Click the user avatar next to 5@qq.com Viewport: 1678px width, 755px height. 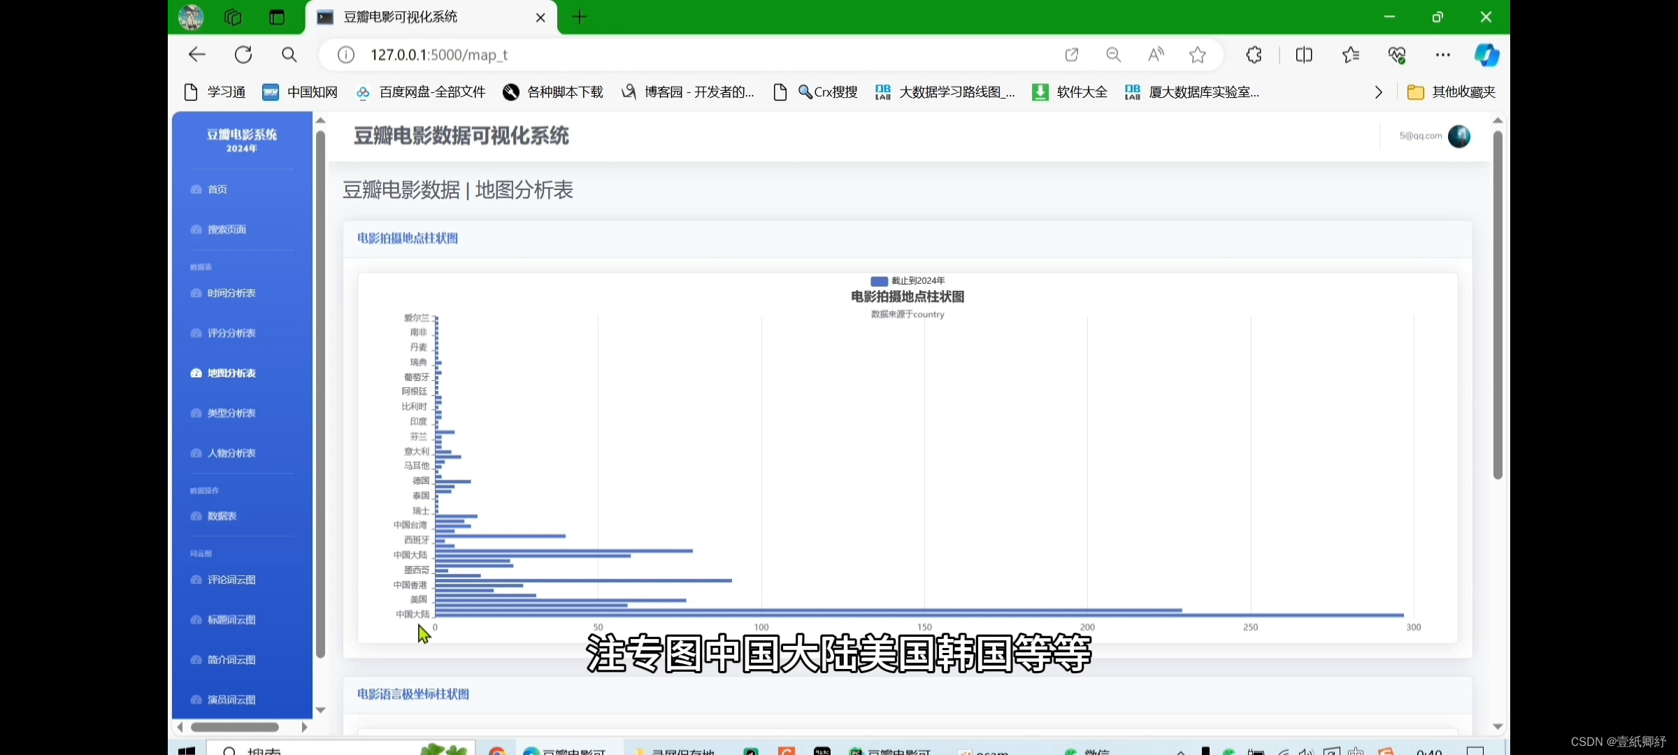(x=1458, y=136)
